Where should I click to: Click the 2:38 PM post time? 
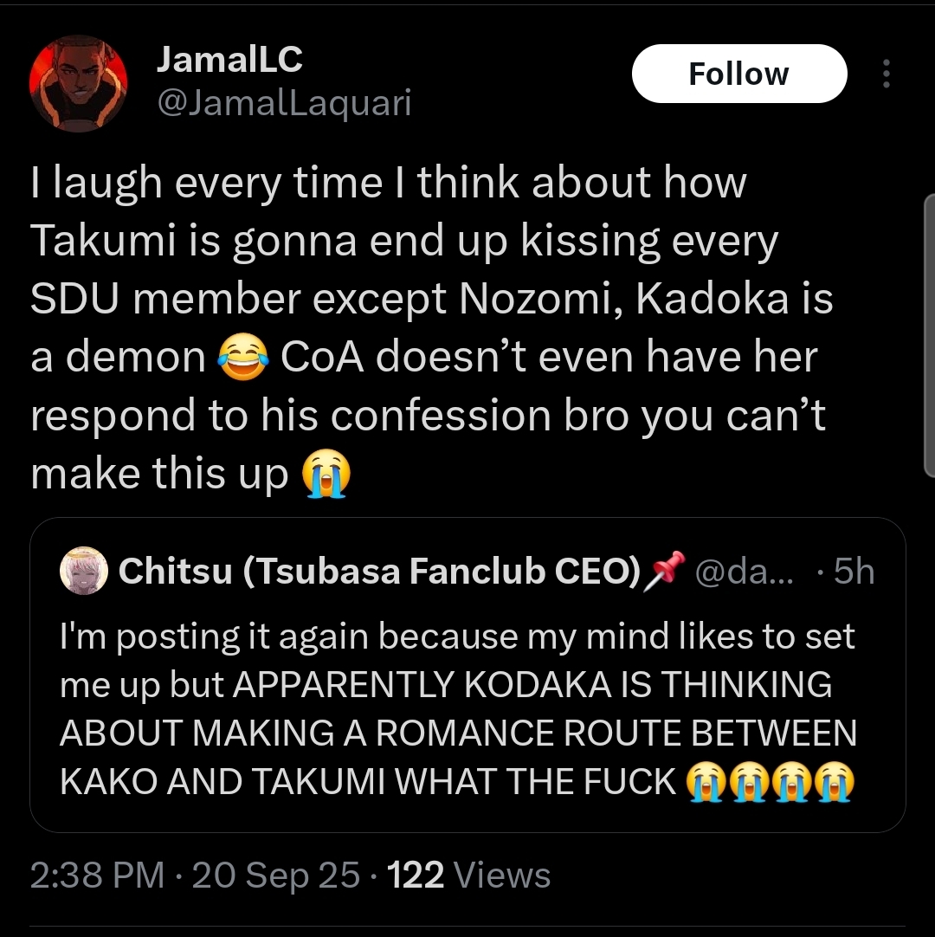pyautogui.click(x=97, y=876)
